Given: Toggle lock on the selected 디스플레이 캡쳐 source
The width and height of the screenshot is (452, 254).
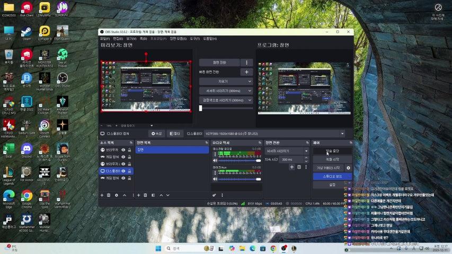Looking at the screenshot, I should 129,171.
